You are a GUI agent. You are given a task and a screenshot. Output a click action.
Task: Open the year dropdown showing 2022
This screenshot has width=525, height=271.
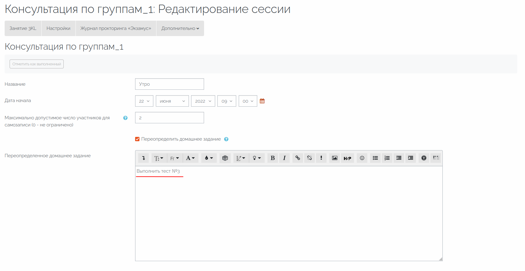(203, 101)
